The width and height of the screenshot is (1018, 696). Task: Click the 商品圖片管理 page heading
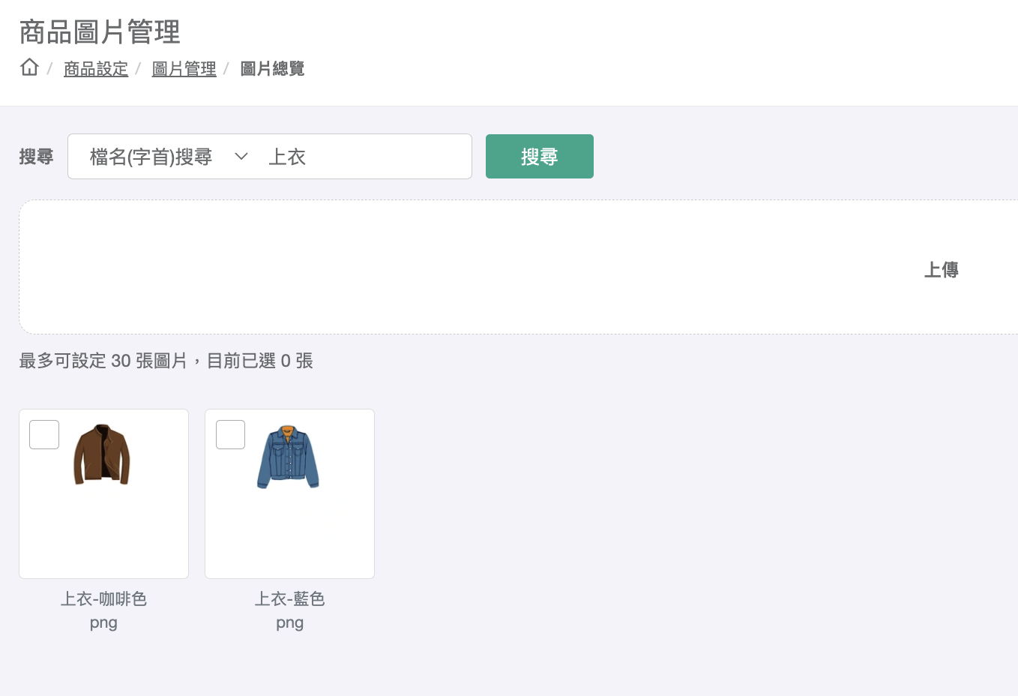coord(100,32)
